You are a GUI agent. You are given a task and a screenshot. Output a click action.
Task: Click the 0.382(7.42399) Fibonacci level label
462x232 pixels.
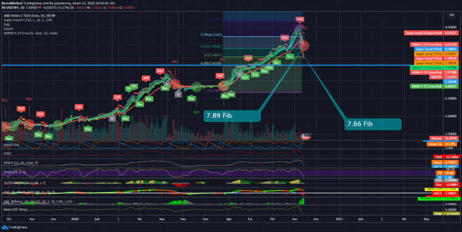pos(211,63)
